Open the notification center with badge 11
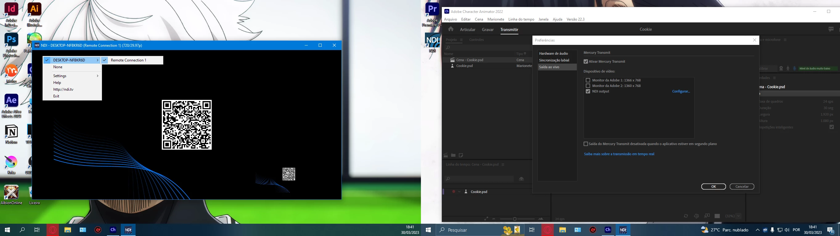840x236 pixels. tap(830, 230)
